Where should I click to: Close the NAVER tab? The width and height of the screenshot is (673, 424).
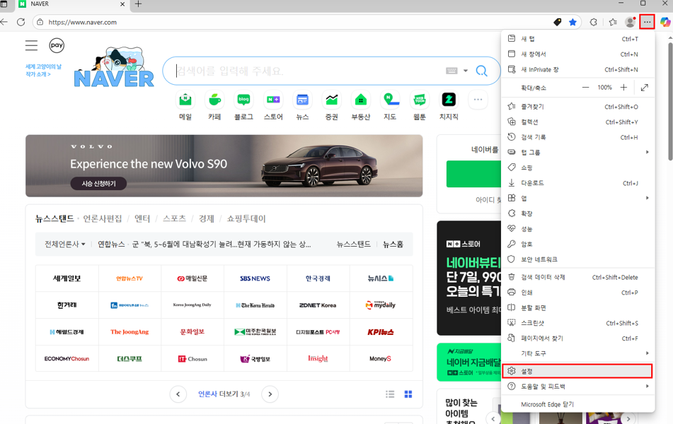click(122, 4)
